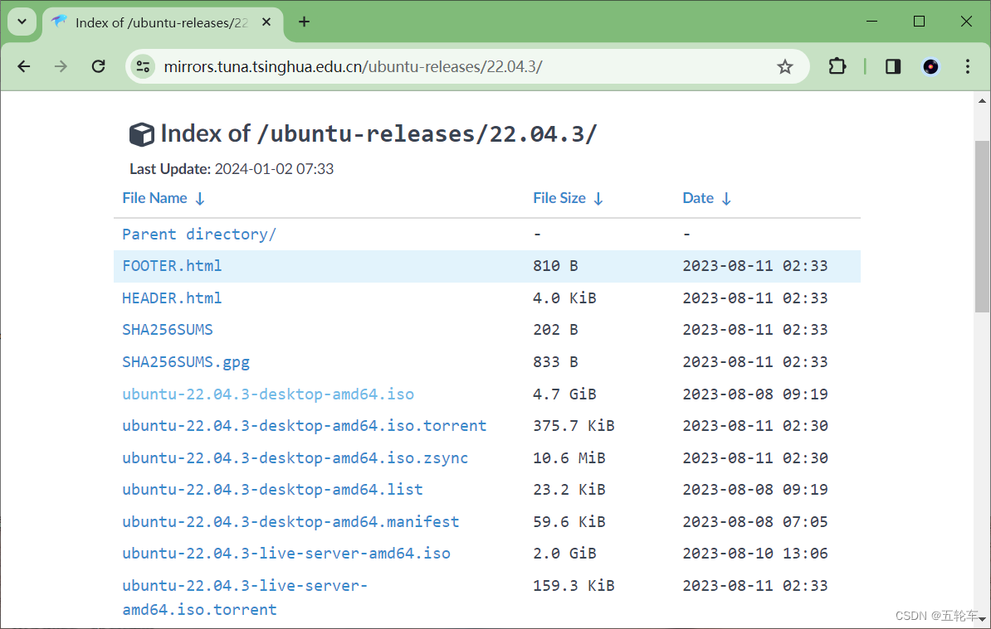
Task: Open the tab search dropdown arrow
Action: 22,22
